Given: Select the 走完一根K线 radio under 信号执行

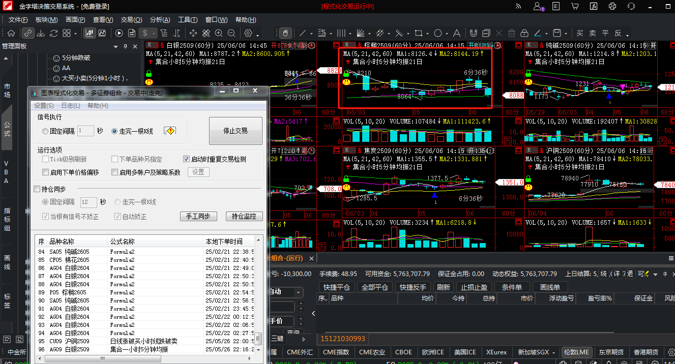Looking at the screenshot, I should click(x=114, y=131).
